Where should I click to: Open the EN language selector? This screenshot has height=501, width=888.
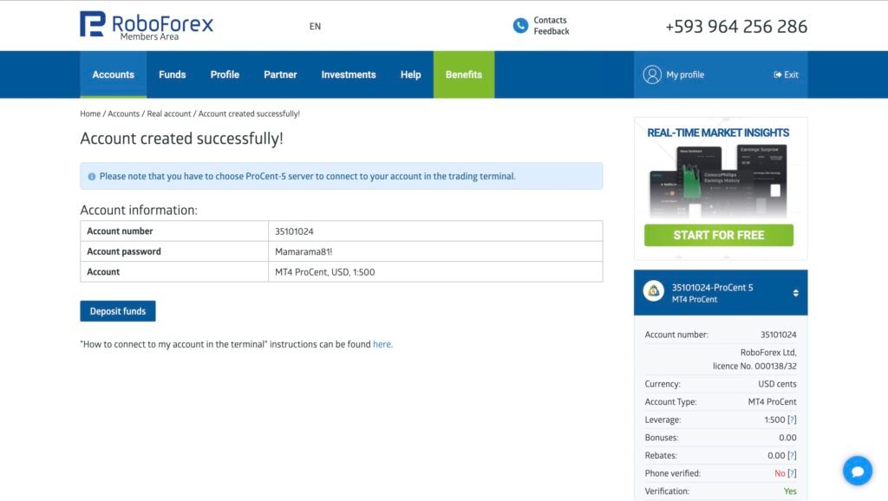coord(315,26)
